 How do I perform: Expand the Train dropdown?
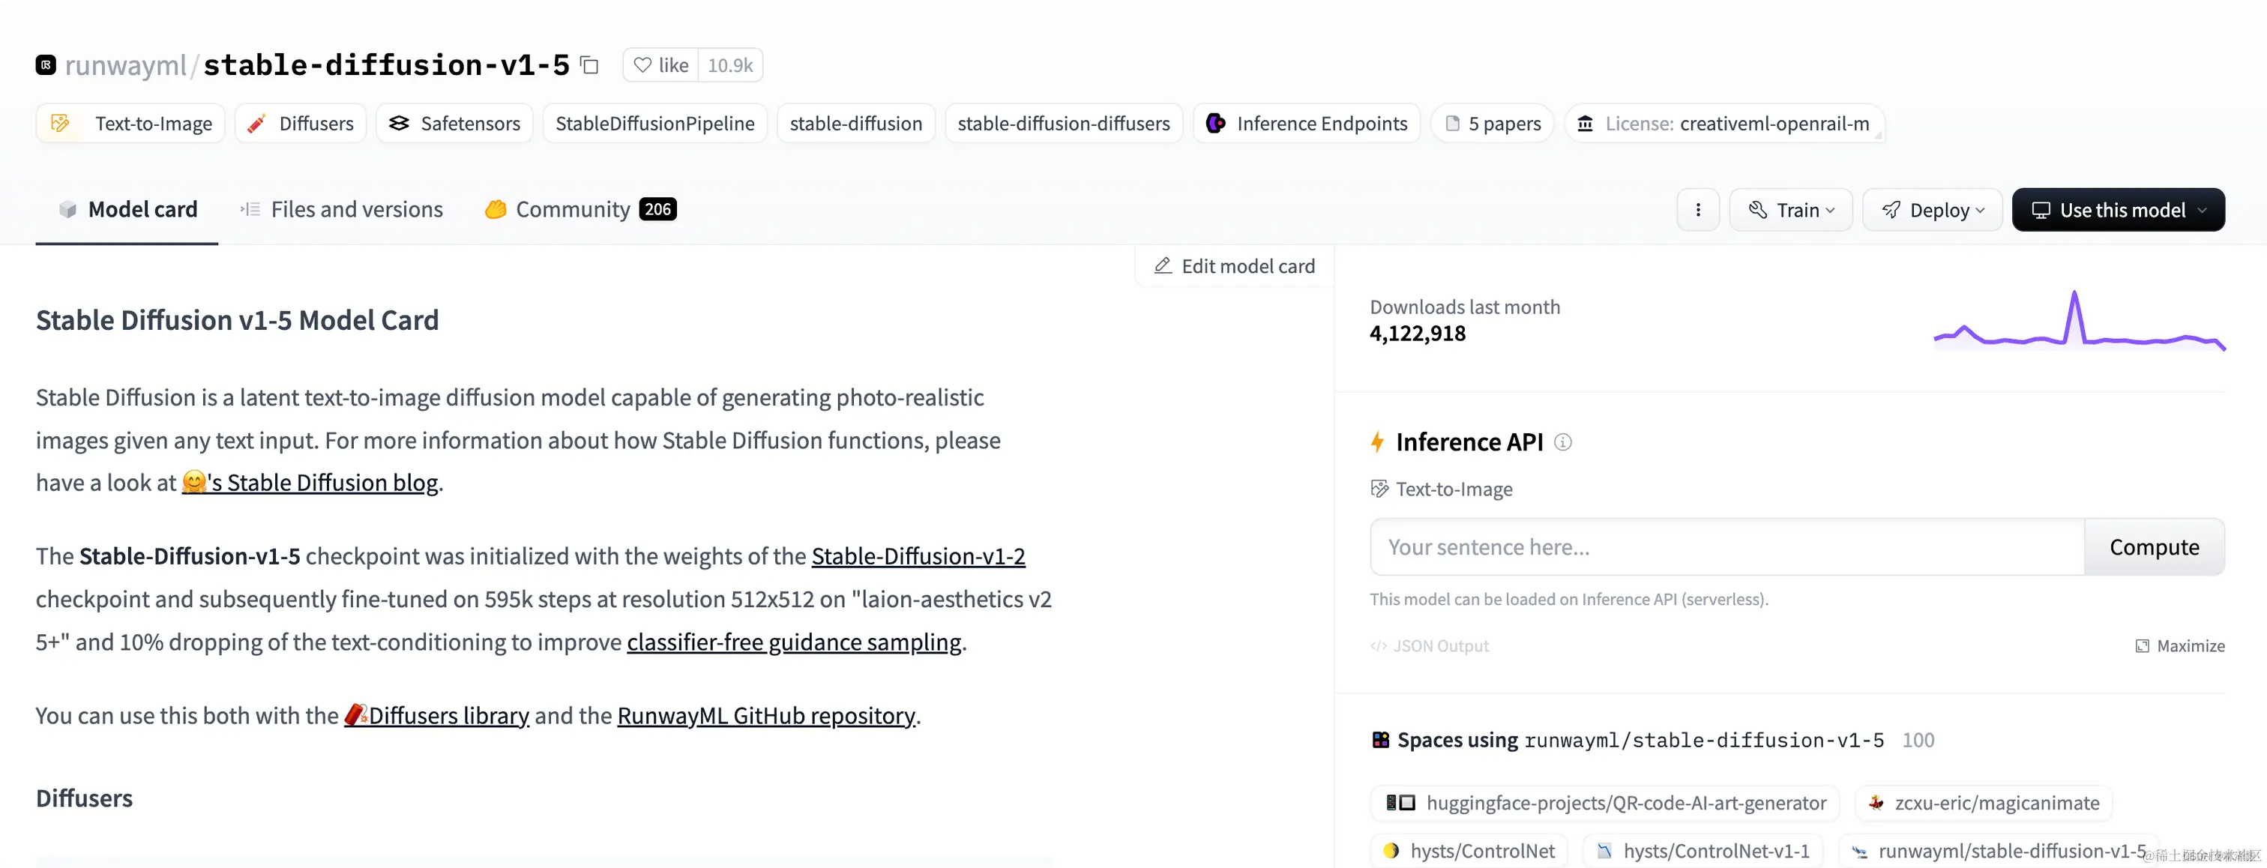click(x=1790, y=210)
